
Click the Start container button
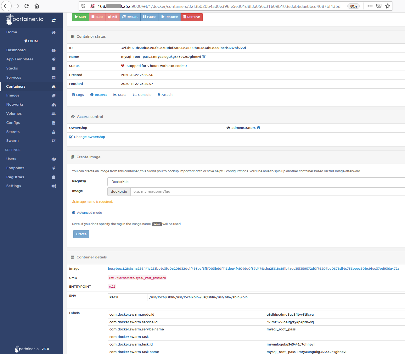point(81,17)
